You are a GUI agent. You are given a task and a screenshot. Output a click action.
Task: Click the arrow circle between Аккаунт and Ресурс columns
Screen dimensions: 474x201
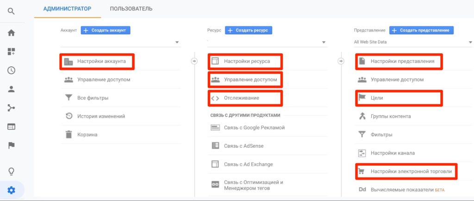click(x=195, y=61)
